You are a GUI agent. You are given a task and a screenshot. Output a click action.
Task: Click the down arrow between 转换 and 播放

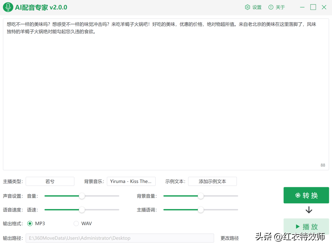click(309, 210)
